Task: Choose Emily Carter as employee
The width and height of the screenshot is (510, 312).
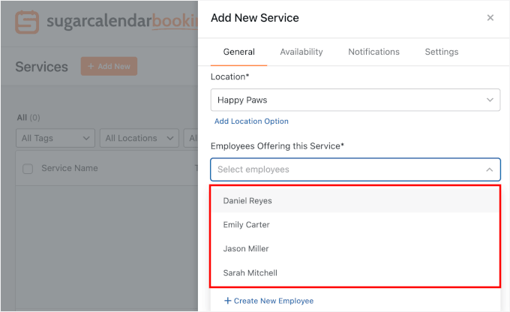Action: pyautogui.click(x=355, y=225)
